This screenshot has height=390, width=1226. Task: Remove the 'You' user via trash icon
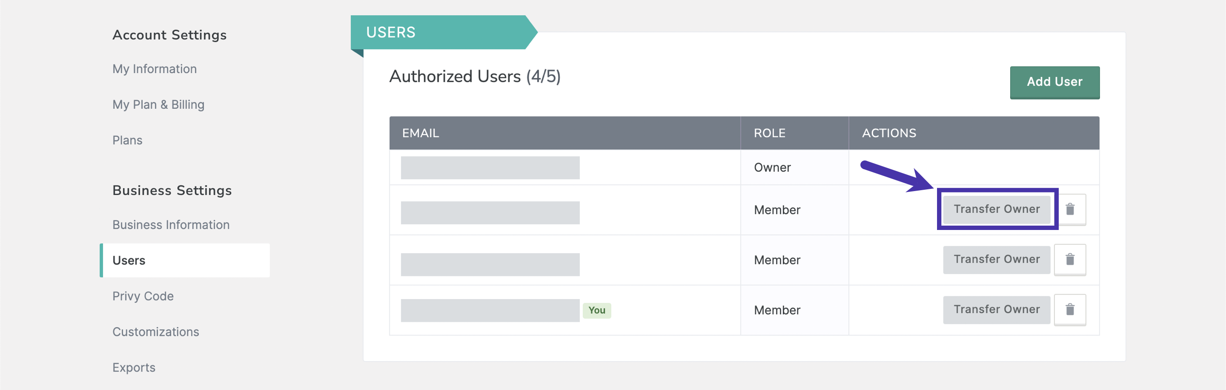point(1069,310)
